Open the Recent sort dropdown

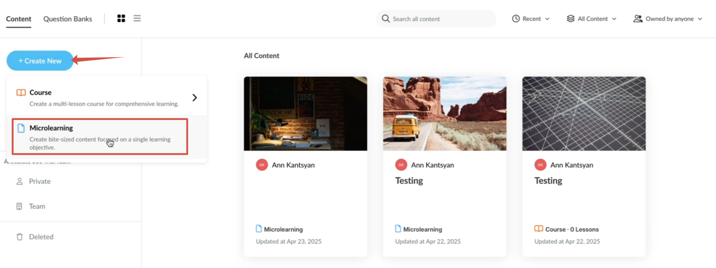531,19
